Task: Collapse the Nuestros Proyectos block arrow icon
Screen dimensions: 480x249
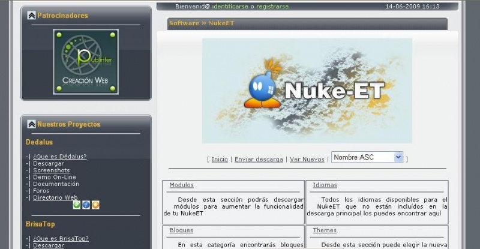Action: 31,124
